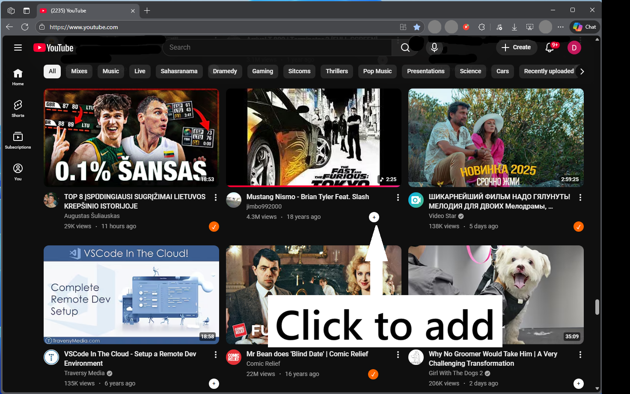Open the You section in sidebar
The image size is (630, 394).
pyautogui.click(x=18, y=172)
